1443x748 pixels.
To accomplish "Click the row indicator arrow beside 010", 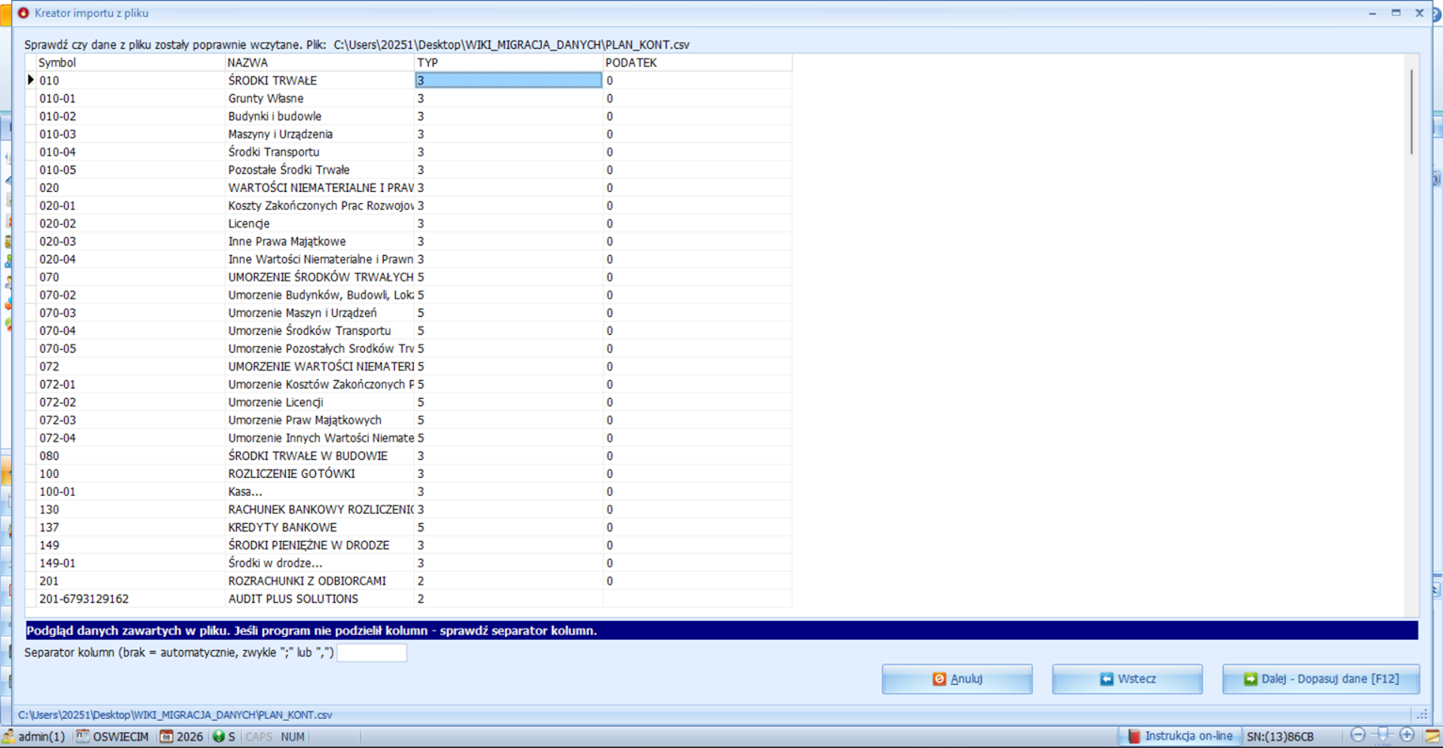I will click(30, 80).
